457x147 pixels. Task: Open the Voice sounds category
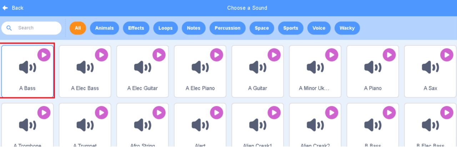coord(319,28)
